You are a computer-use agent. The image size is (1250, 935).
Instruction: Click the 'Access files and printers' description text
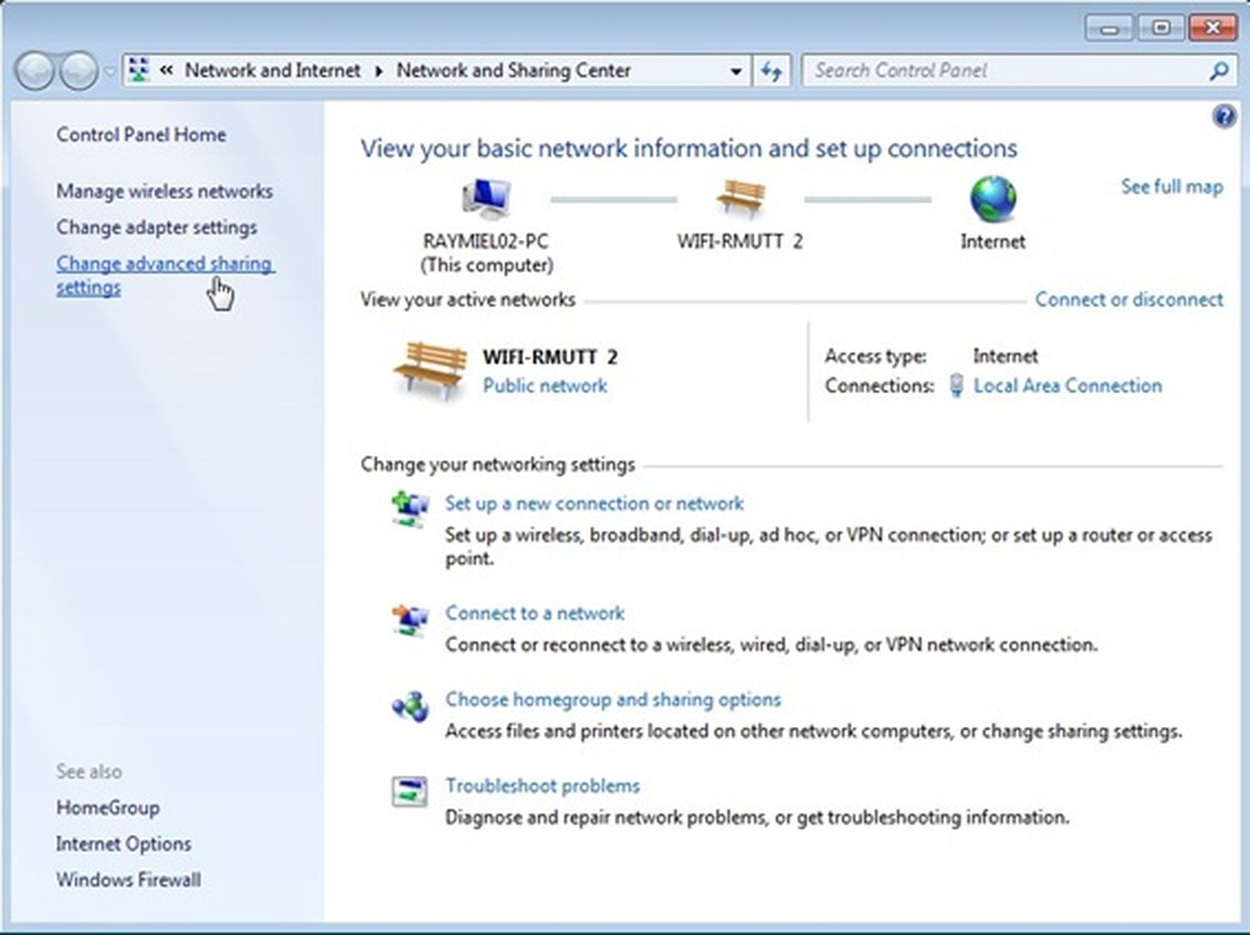tap(813, 731)
